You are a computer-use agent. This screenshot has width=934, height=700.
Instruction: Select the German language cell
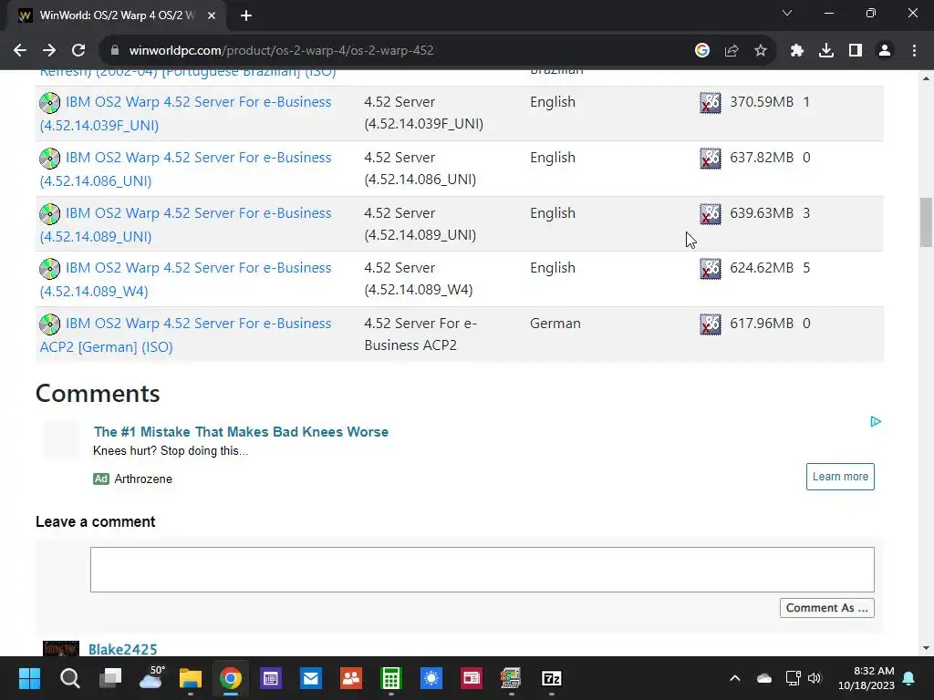(555, 324)
